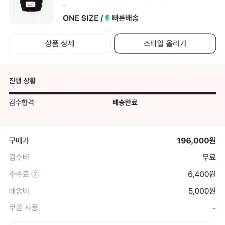The image size is (225, 225).
Task: Select the 검수합격 status step
Action: click(21, 102)
